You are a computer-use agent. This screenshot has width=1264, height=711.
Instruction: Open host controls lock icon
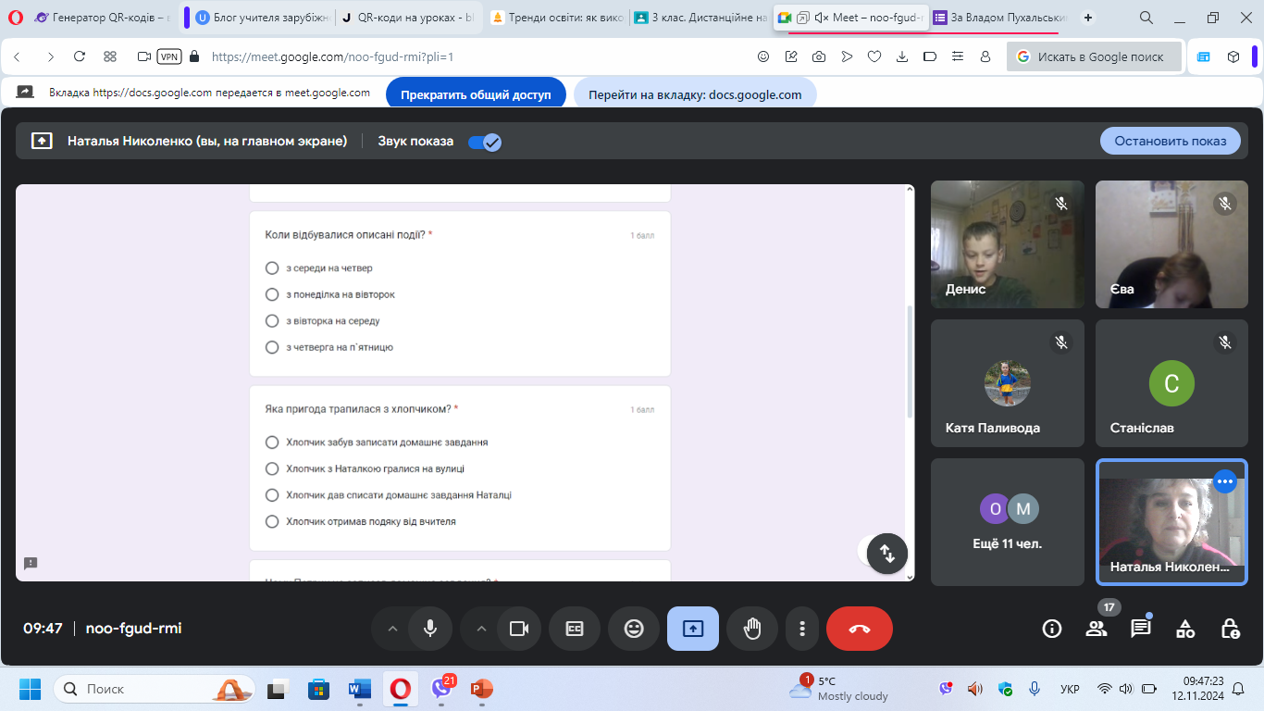coord(1230,629)
